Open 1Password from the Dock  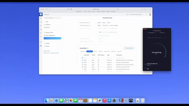pyautogui.click(x=126, y=100)
